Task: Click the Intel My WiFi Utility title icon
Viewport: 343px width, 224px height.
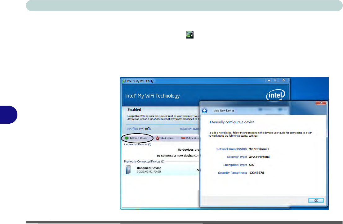Action: point(124,81)
